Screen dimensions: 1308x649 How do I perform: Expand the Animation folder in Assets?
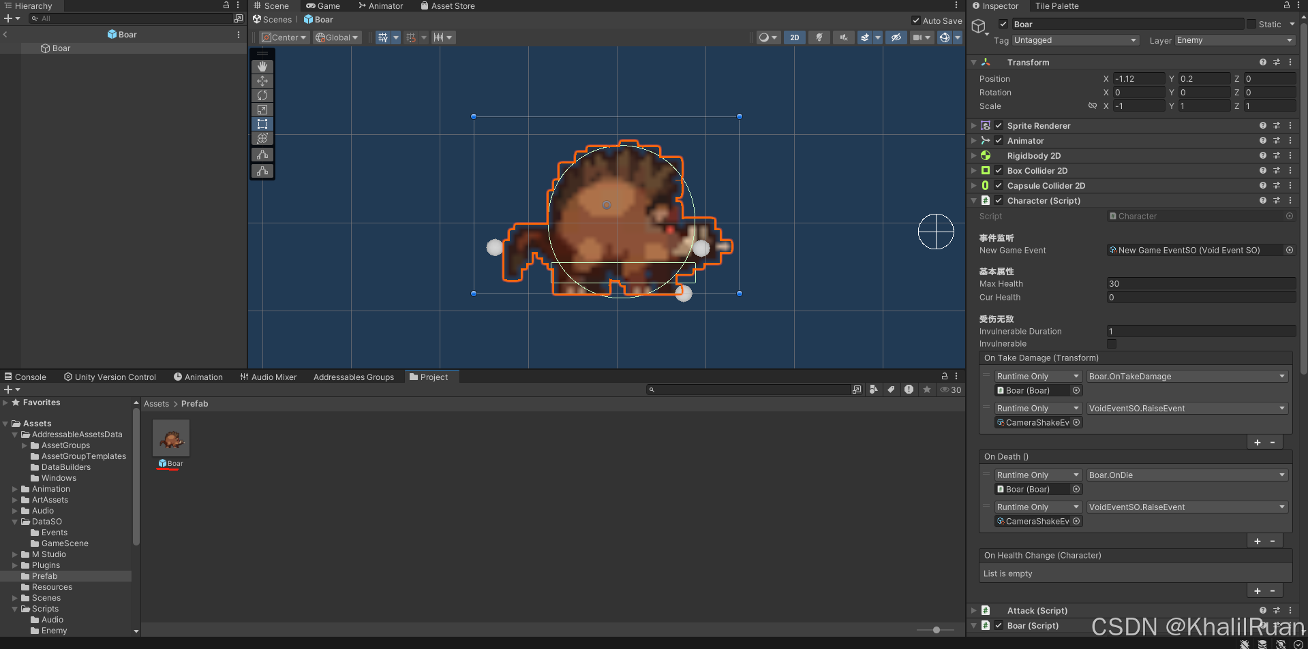coord(15,489)
